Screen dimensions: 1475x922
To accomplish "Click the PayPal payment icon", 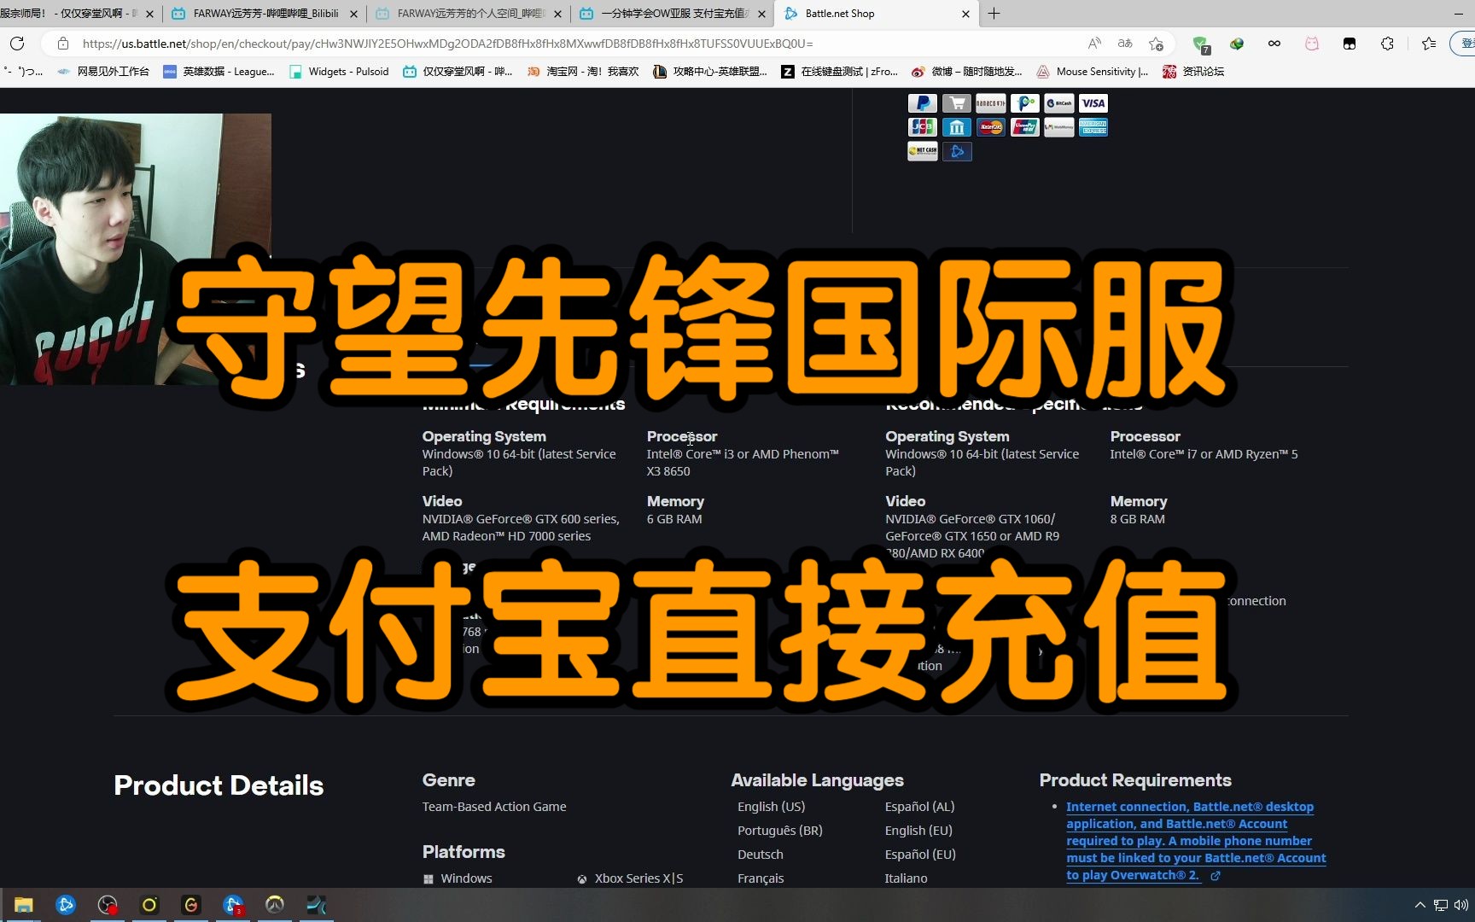I will coord(922,103).
